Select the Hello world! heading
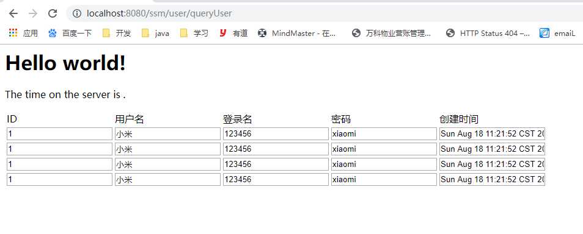 [x=65, y=63]
